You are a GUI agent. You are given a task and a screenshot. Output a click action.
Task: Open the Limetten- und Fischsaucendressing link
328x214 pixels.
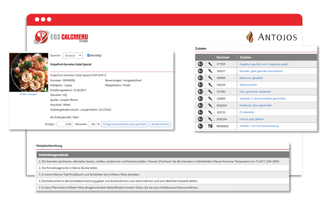point(259,126)
